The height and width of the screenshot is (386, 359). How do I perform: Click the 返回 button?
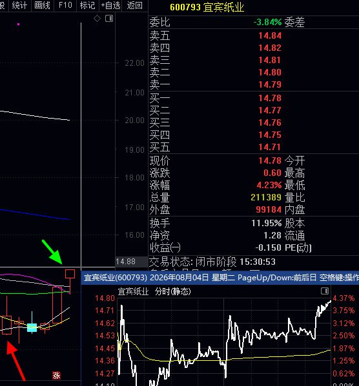tap(135, 5)
